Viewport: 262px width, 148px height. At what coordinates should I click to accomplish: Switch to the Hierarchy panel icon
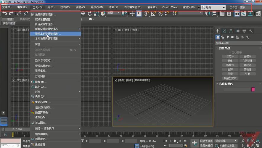231,31
